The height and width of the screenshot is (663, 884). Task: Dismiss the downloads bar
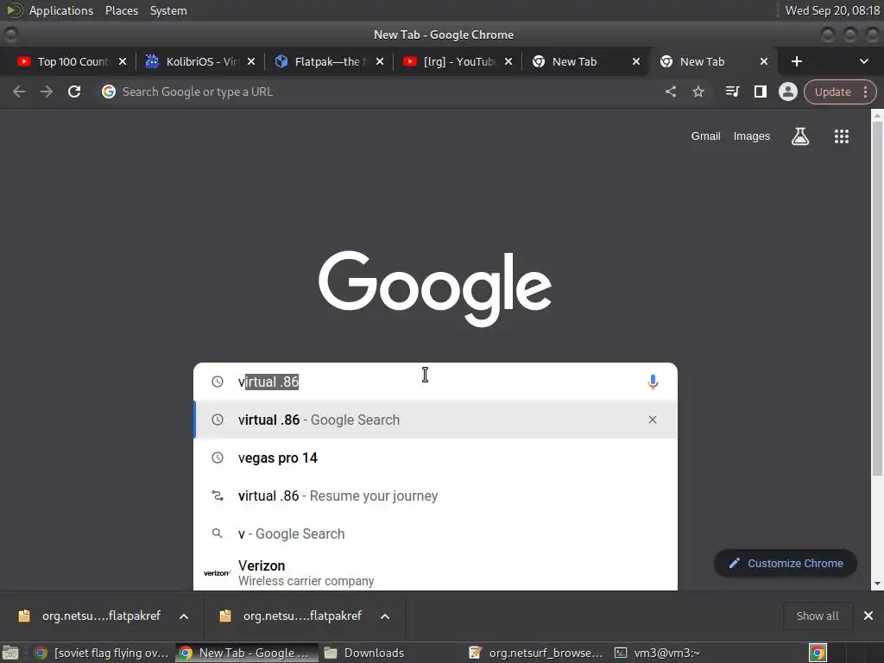pos(868,616)
